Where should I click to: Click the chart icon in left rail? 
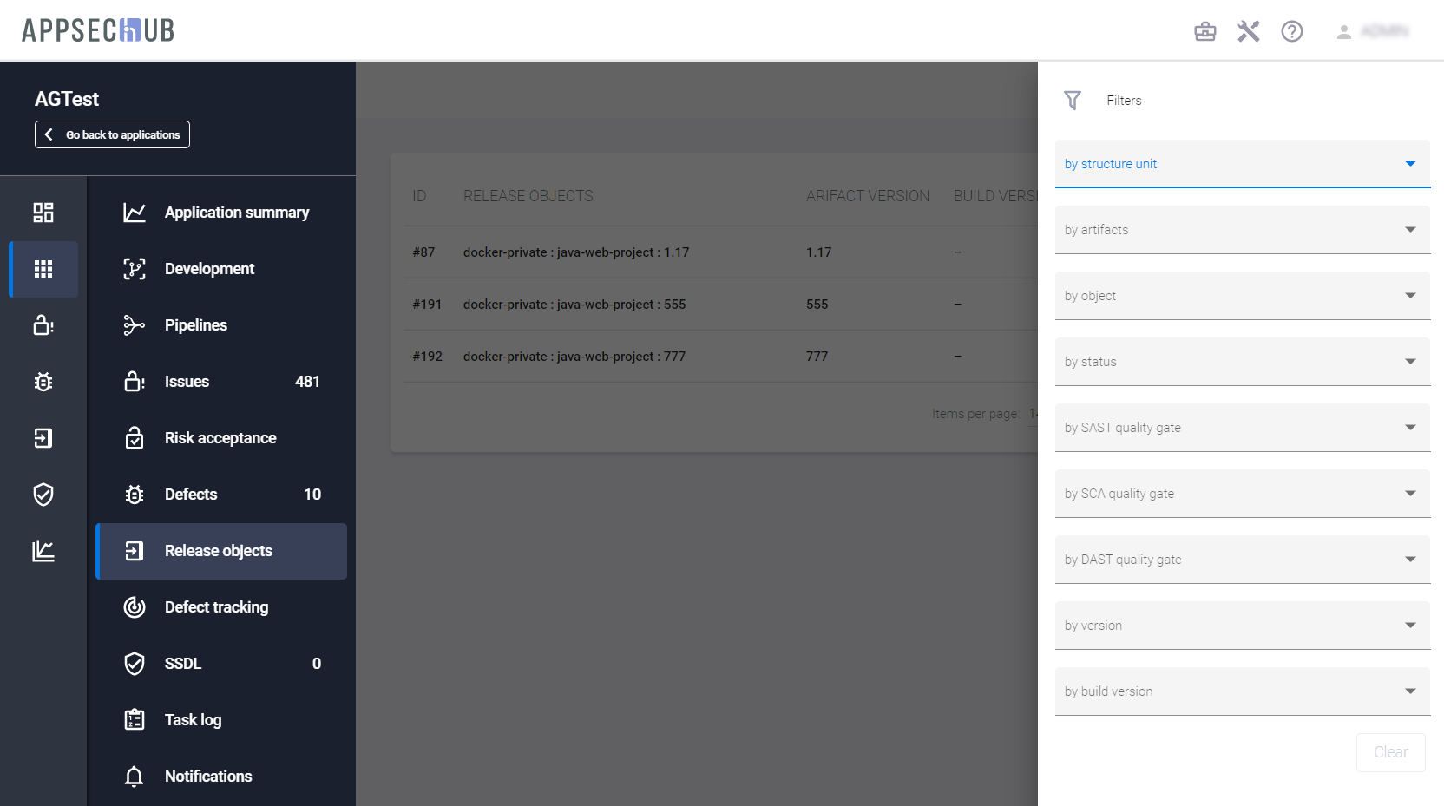[x=43, y=551]
